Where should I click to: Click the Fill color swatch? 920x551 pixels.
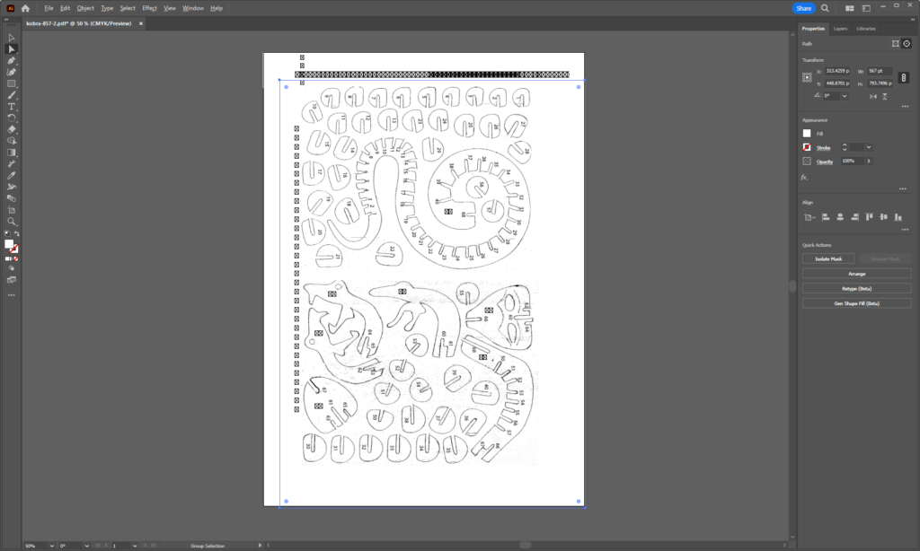[806, 131]
